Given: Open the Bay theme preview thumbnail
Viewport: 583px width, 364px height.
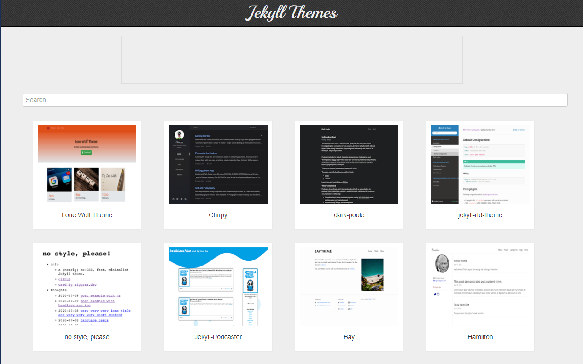Looking at the screenshot, I should tap(349, 286).
